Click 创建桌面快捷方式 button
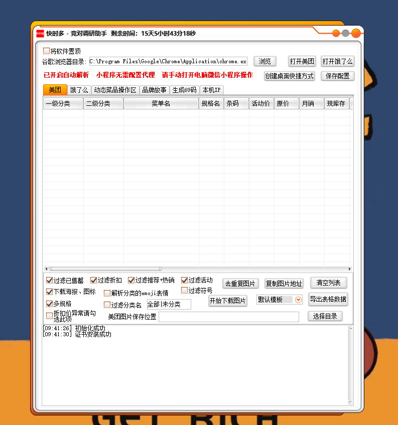Screen dimensions: 398x425 coord(289,76)
